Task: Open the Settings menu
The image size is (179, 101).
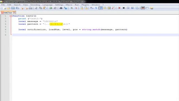Action: tap(59, 5)
